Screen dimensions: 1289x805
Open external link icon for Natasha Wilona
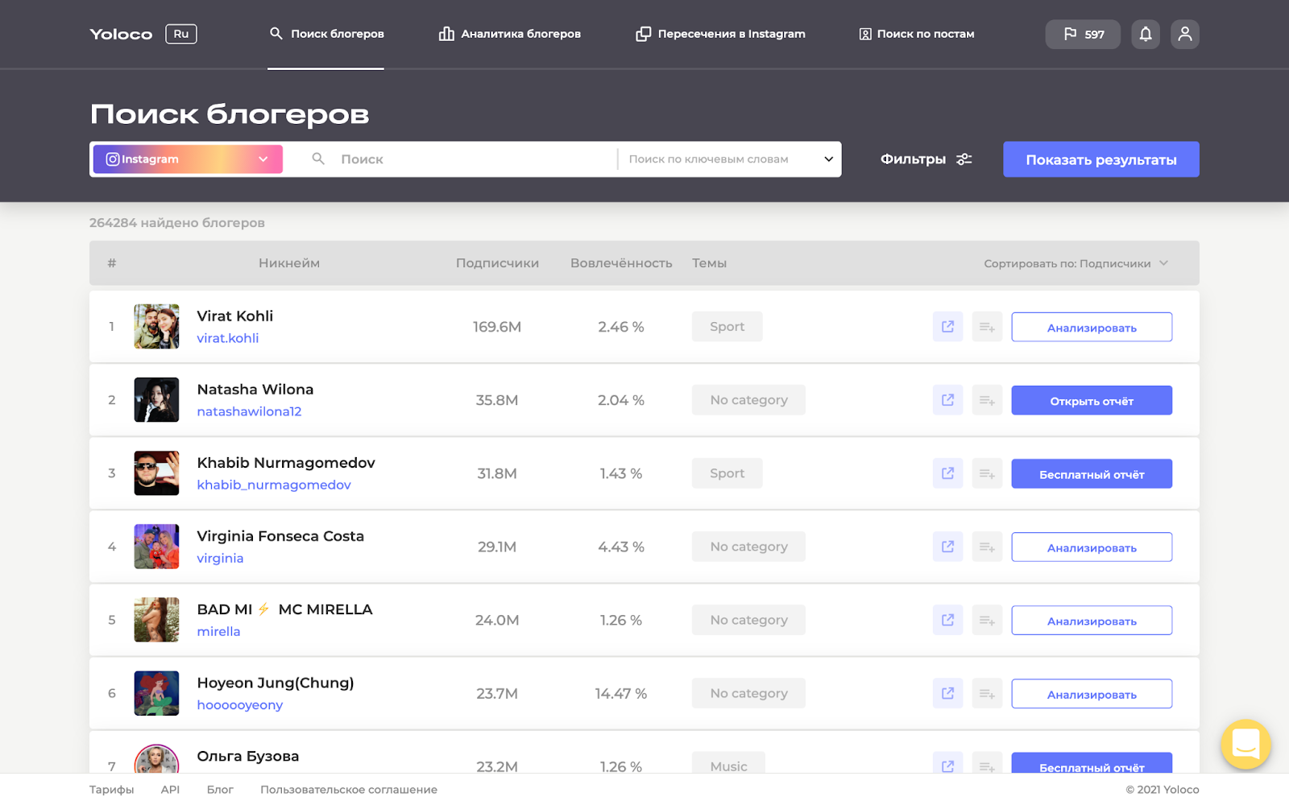point(948,400)
